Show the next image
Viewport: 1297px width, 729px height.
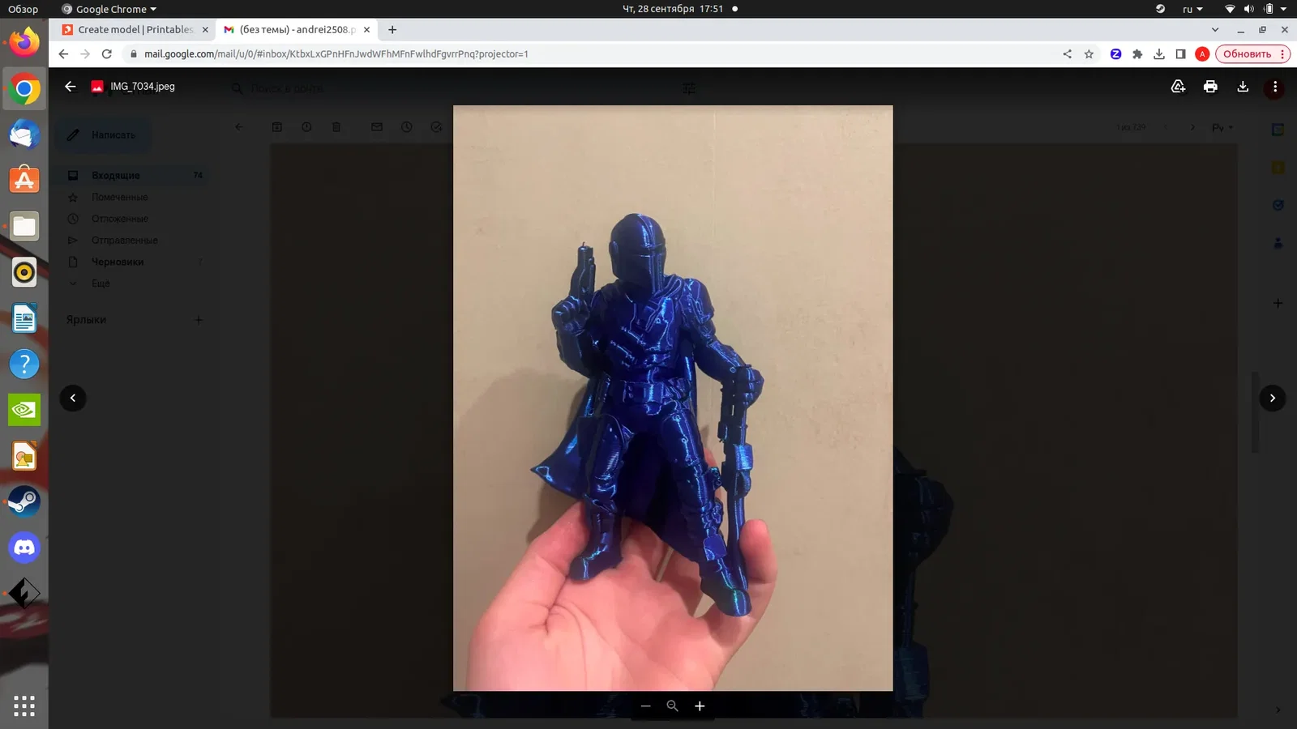[x=1273, y=398]
